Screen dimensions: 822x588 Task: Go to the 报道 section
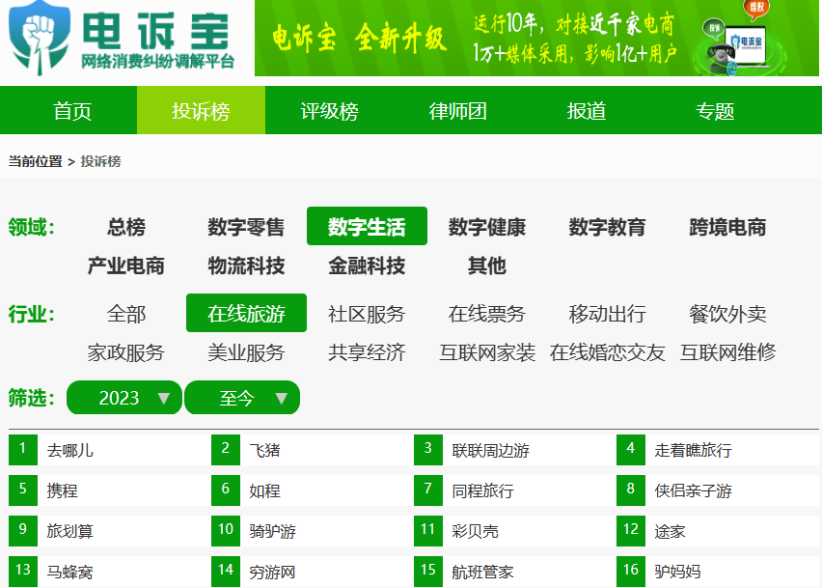(x=586, y=111)
